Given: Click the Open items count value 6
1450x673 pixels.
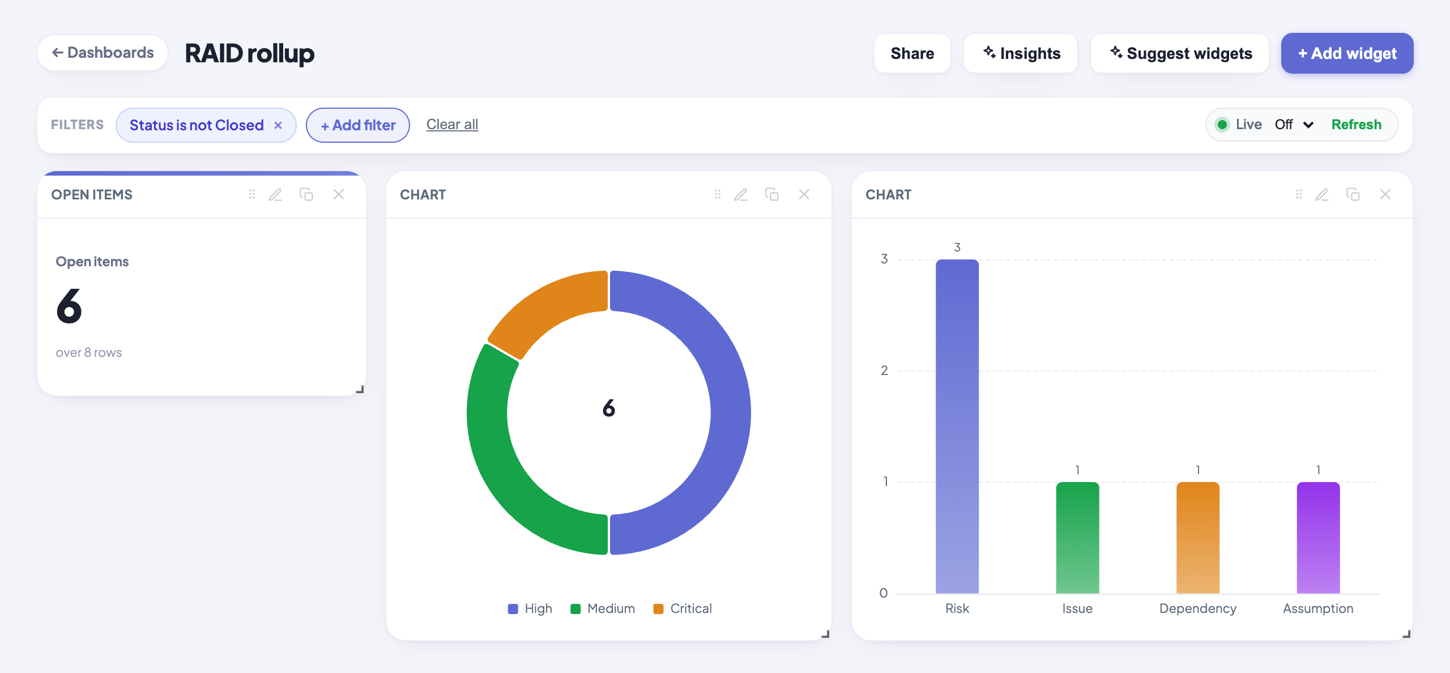Looking at the screenshot, I should [69, 306].
